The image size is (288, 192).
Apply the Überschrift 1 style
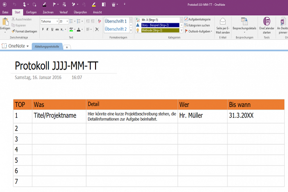pos(116,22)
